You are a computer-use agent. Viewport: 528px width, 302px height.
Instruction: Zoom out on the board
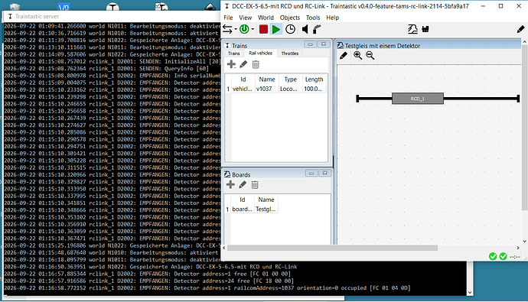point(370,56)
